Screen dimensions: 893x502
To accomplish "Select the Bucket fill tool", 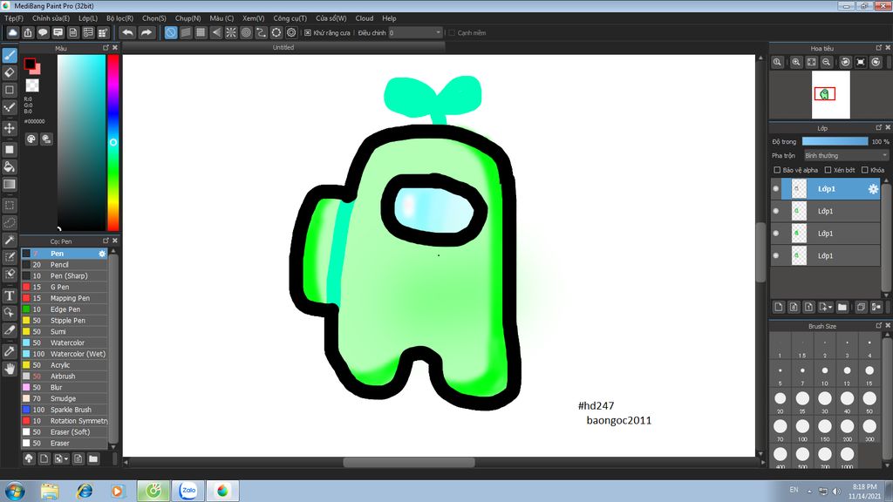I will click(10, 166).
